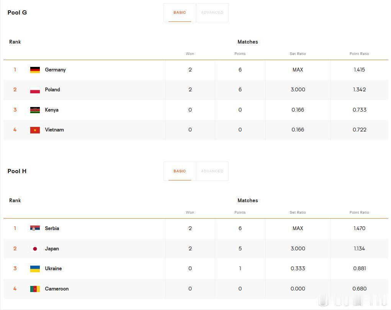Open the Germany team name link
Screen dimensions: 391x310
coord(56,70)
